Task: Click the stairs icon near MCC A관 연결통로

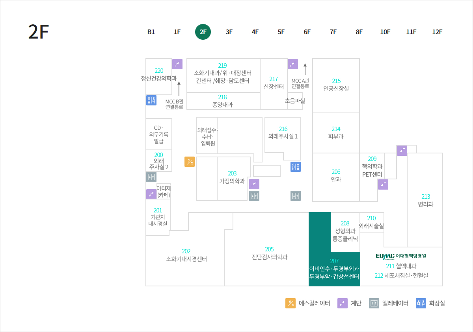Action: tap(293, 64)
